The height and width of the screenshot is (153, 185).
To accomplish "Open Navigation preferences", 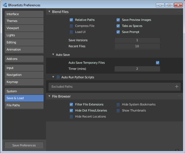I will point(24,75).
